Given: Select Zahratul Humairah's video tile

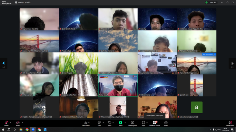Looking at the screenshot, I should coord(118,41).
